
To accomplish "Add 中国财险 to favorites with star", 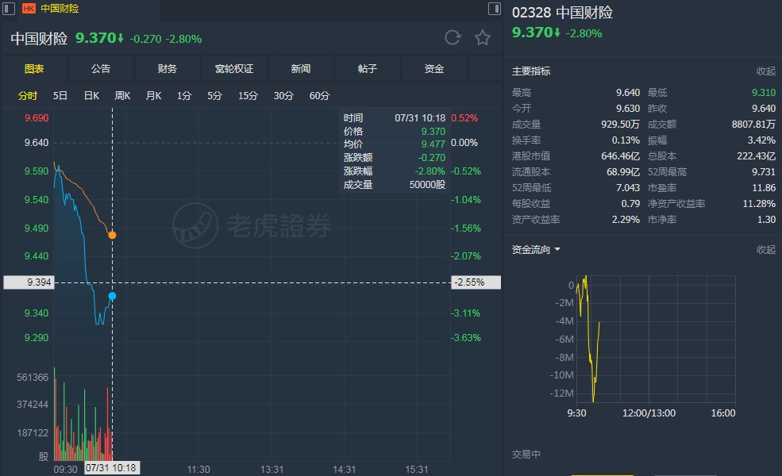I will (483, 37).
